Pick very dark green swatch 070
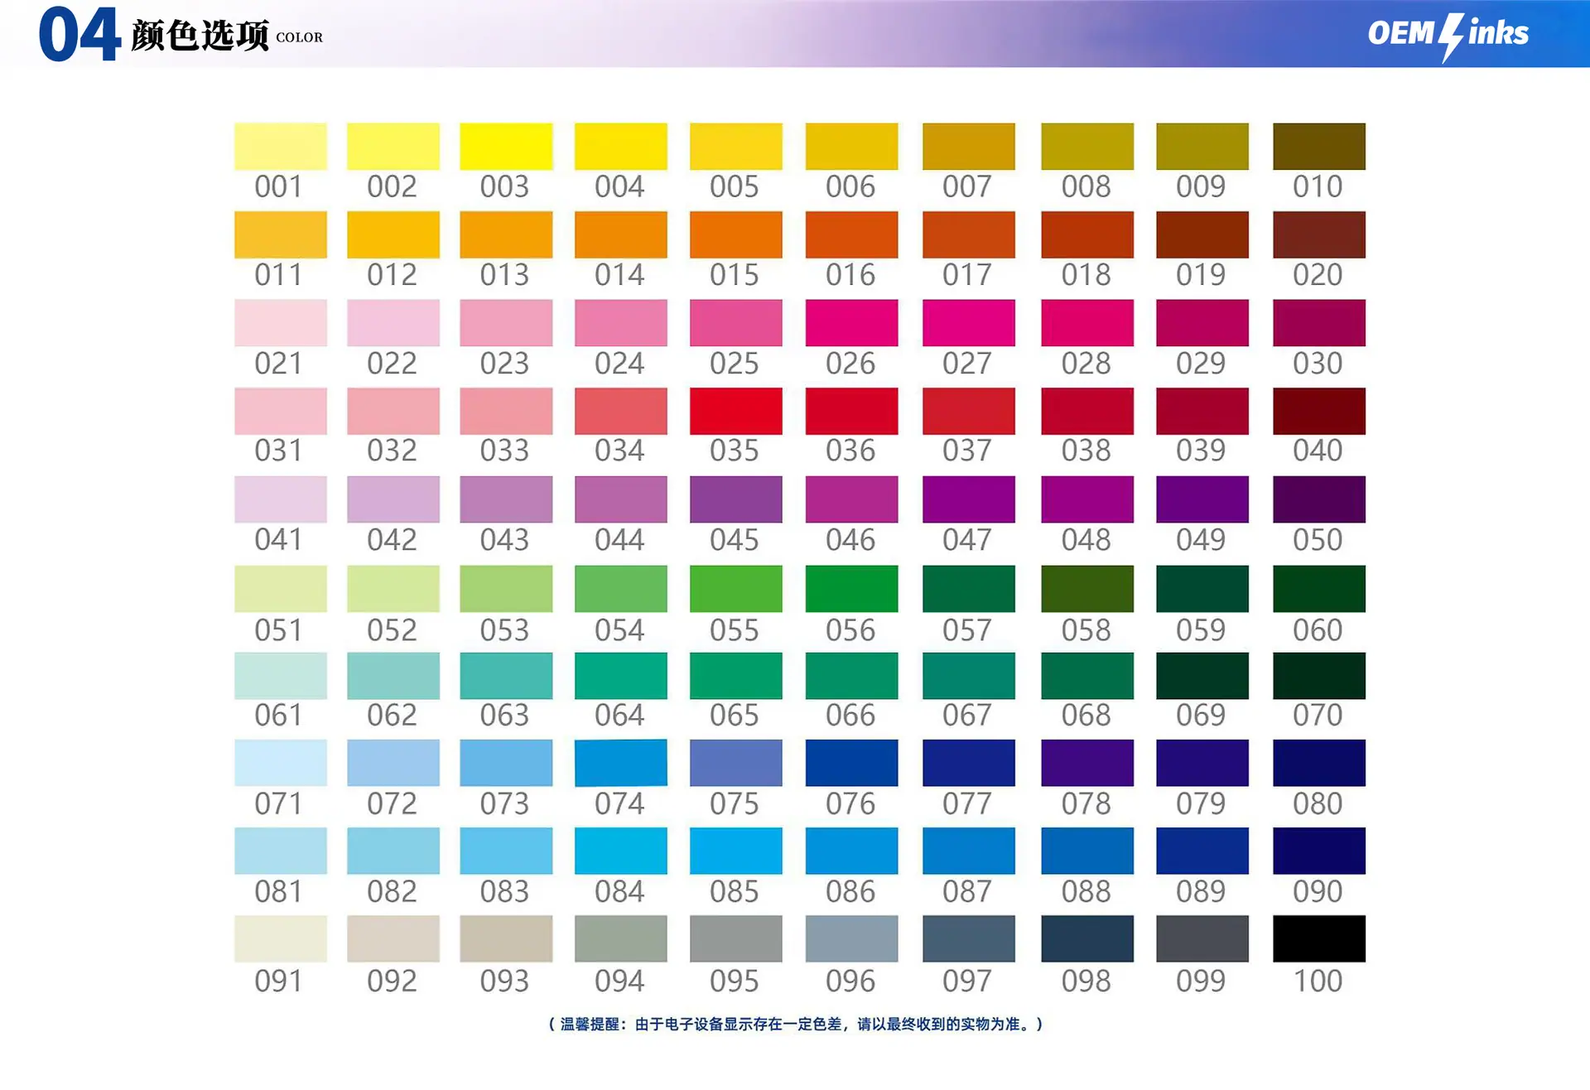 [x=1318, y=676]
